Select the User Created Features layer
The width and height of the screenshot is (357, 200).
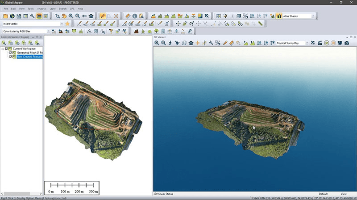tap(29, 57)
